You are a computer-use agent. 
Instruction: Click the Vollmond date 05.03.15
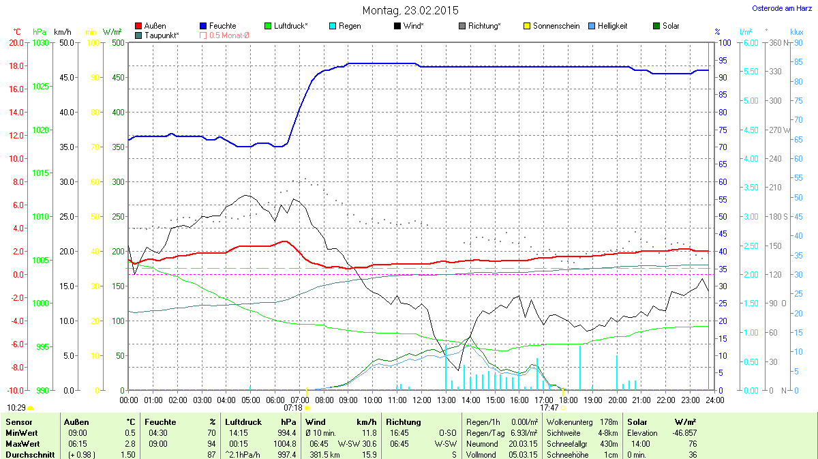click(x=523, y=454)
